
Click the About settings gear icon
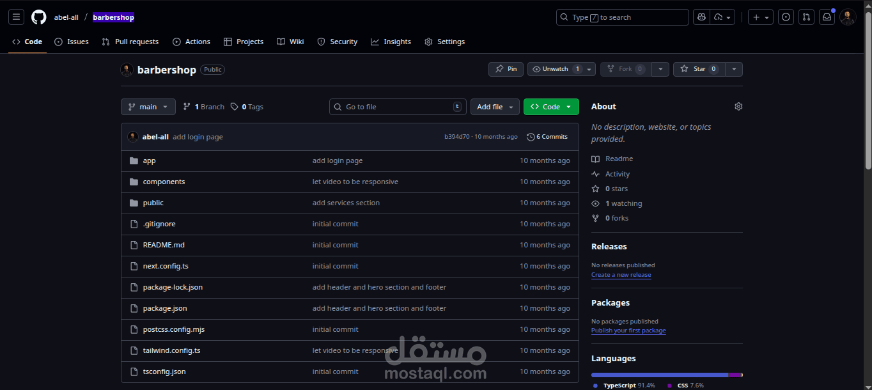pyautogui.click(x=738, y=107)
